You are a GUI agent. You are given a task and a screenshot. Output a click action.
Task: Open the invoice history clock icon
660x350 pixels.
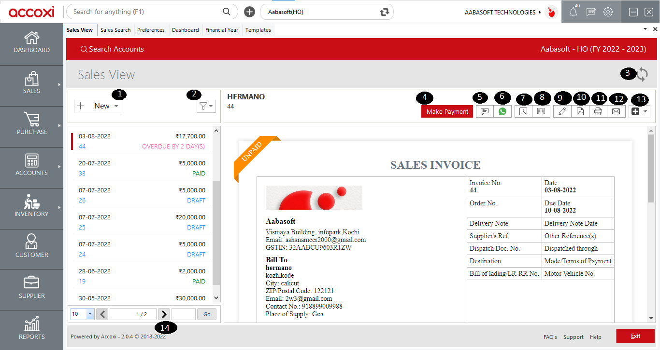pos(524,111)
